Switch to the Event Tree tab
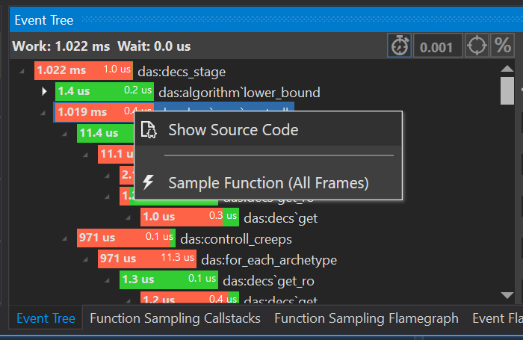This screenshot has height=340, width=523. pos(46,318)
